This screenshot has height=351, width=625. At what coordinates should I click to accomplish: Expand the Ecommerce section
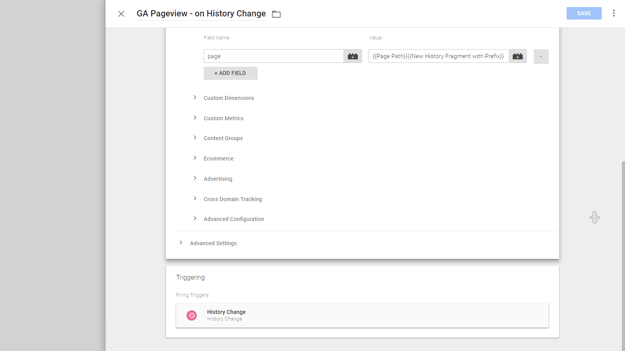(x=218, y=159)
